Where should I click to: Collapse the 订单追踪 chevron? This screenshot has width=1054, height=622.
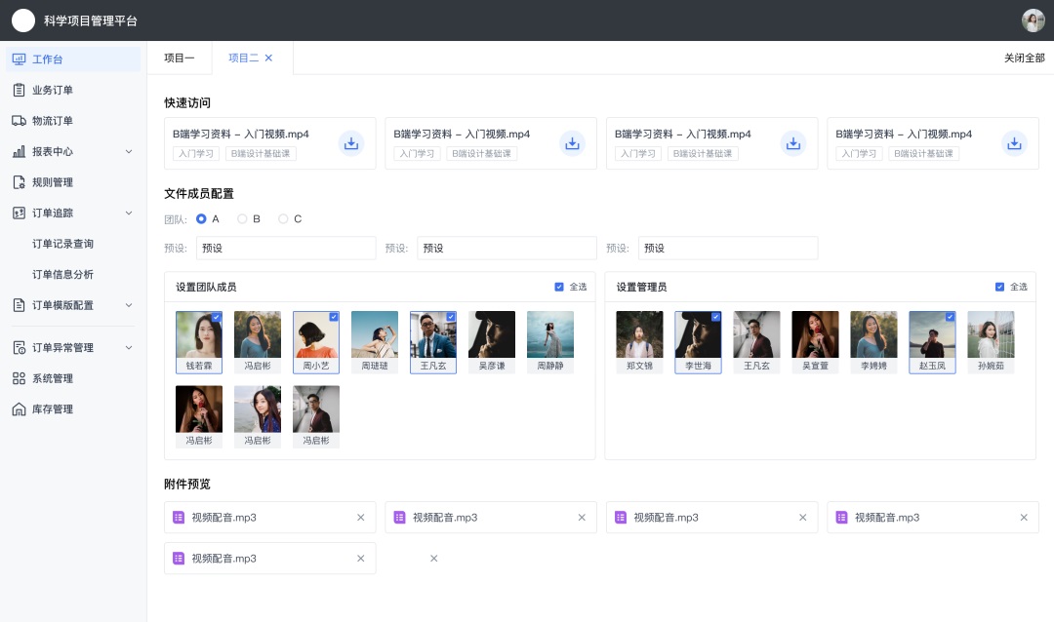(129, 213)
